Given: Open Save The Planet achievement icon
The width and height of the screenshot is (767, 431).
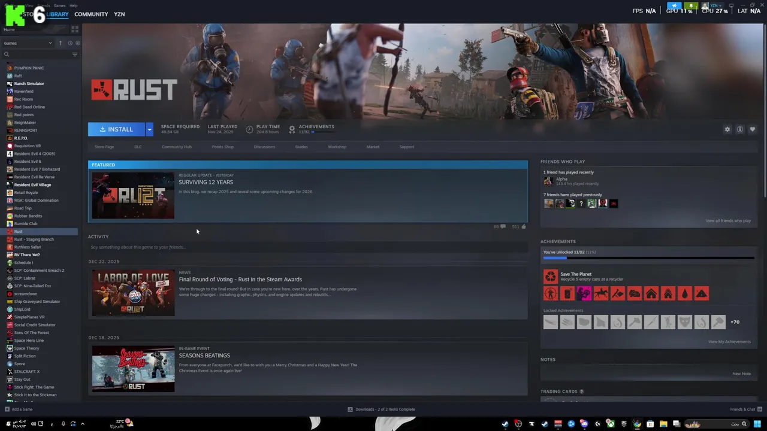Looking at the screenshot, I should (x=550, y=277).
